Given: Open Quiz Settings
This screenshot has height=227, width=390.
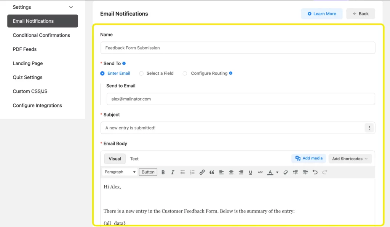Looking at the screenshot, I should tap(27, 77).
